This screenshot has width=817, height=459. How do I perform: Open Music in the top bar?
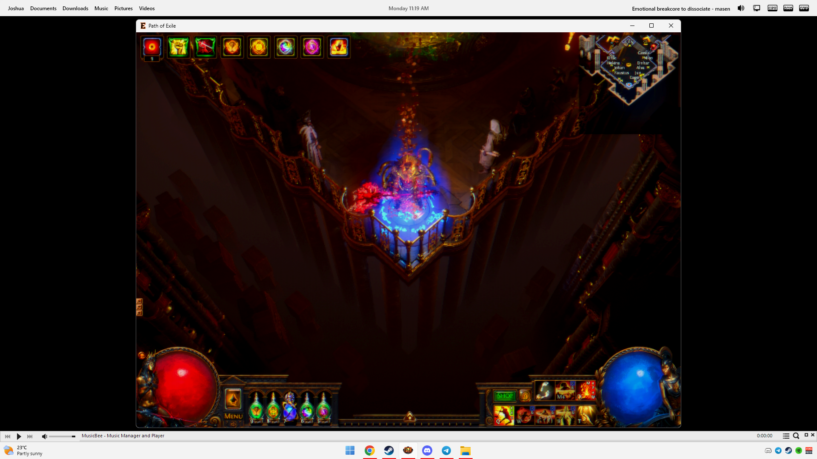101,8
